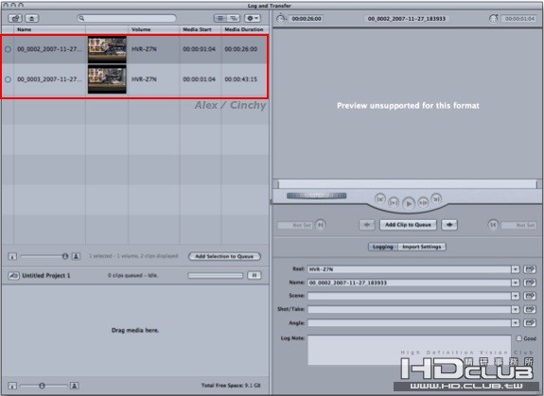Screen dimensions: 544x396
Task: Click Add Selection to Queue button
Action: click(x=224, y=256)
